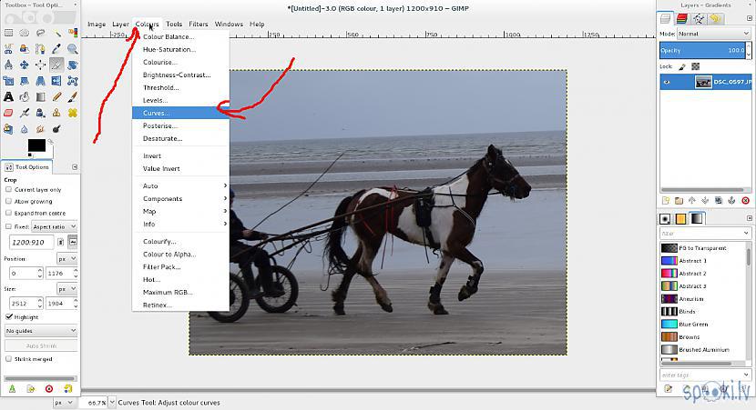Select the Airbrush tool
The width and height of the screenshot is (756, 410).
tap(25, 113)
